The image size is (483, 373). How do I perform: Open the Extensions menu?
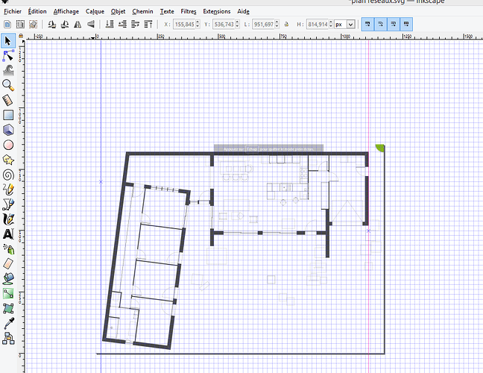tap(216, 11)
